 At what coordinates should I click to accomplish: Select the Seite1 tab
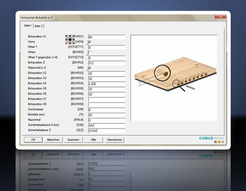[x=28, y=26]
